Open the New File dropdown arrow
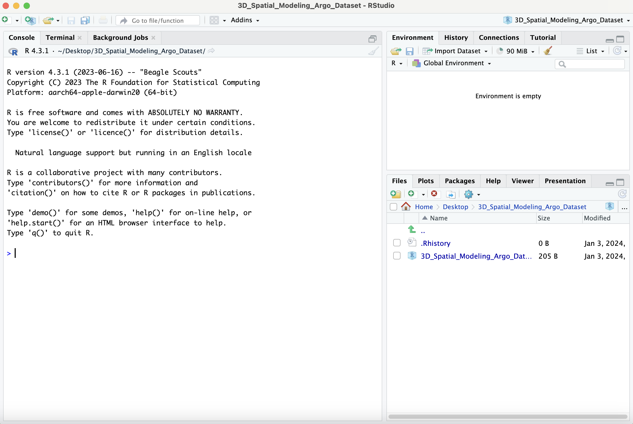The height and width of the screenshot is (424, 633). [x=17, y=20]
